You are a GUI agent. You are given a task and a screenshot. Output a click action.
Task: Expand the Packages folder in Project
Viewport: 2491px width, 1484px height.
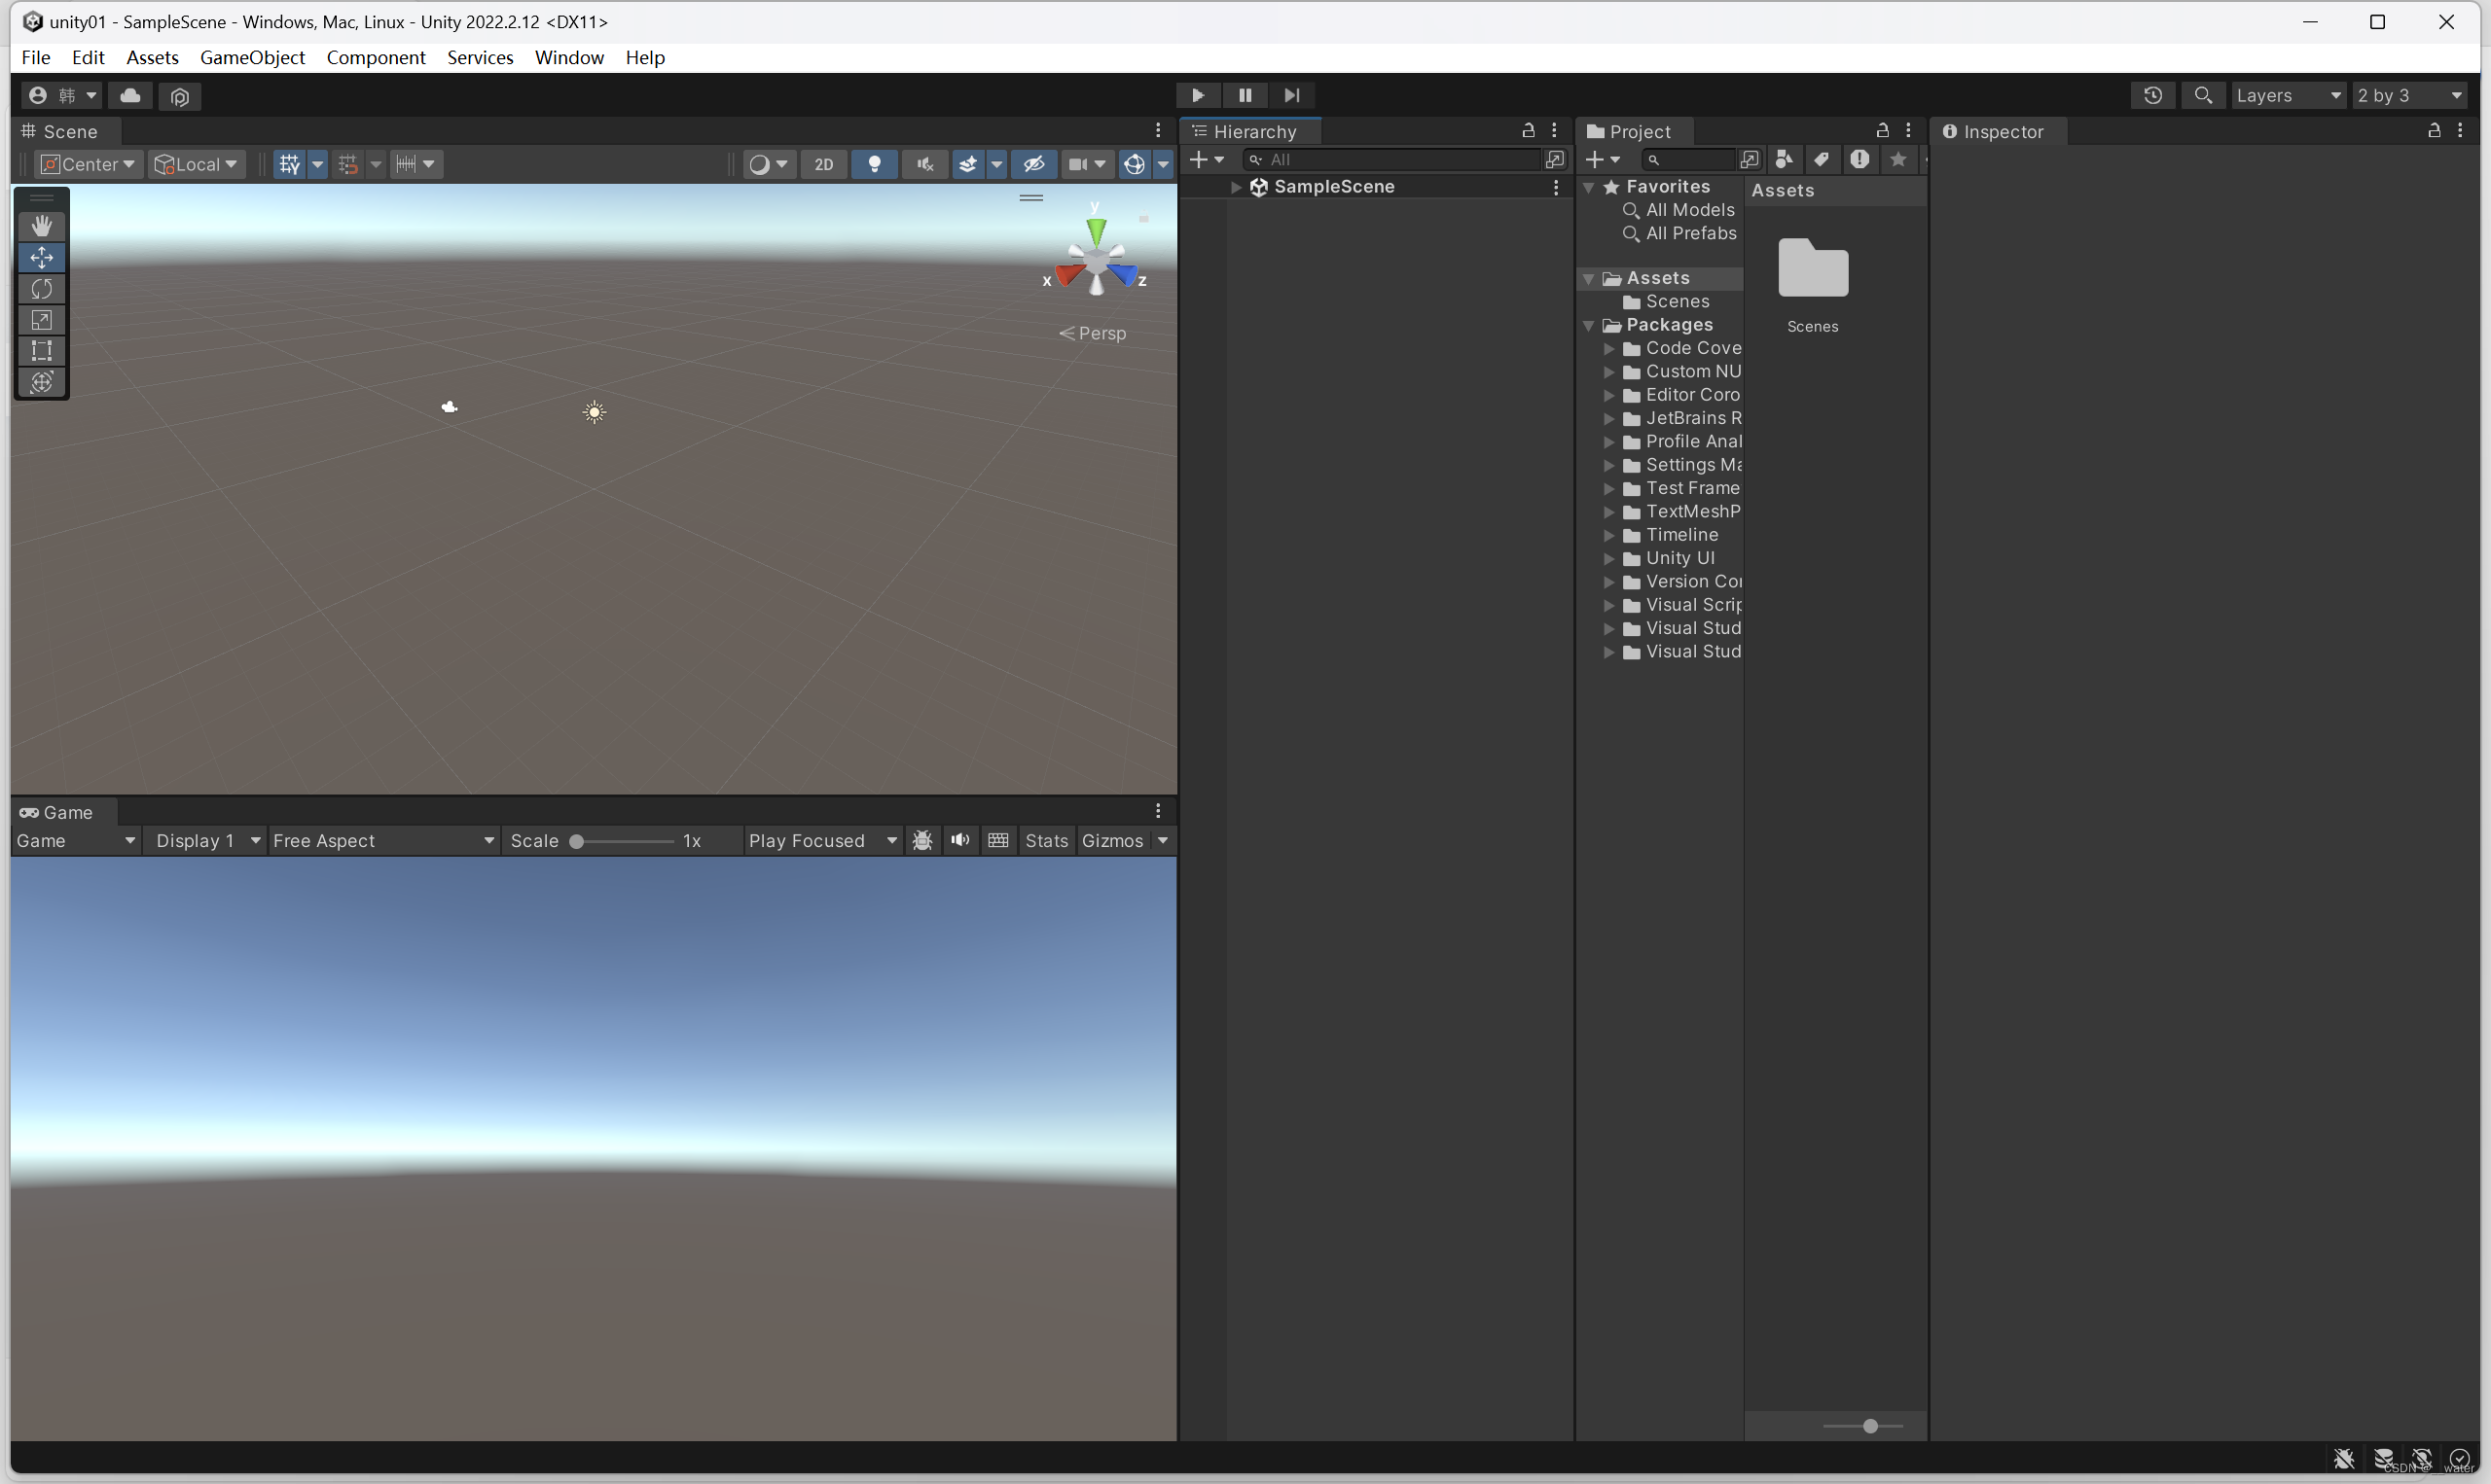coord(1590,324)
